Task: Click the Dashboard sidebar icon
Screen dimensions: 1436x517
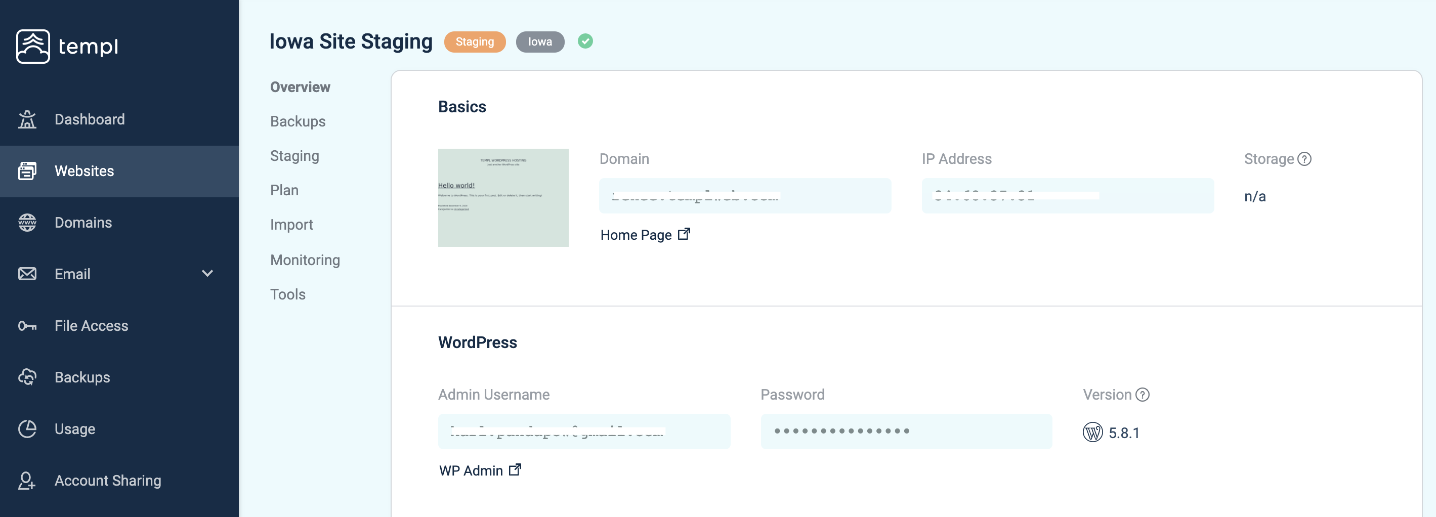Action: [27, 119]
